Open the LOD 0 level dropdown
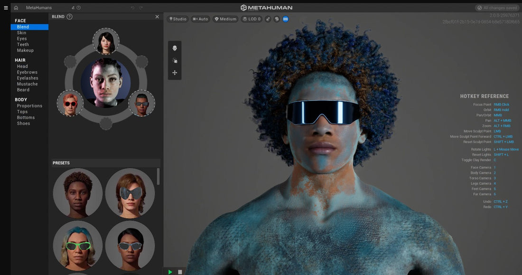 coord(252,19)
